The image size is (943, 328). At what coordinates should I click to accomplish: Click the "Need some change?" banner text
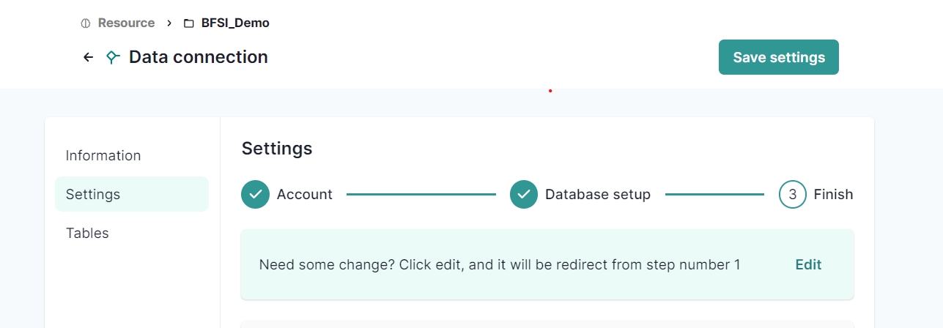(x=500, y=265)
